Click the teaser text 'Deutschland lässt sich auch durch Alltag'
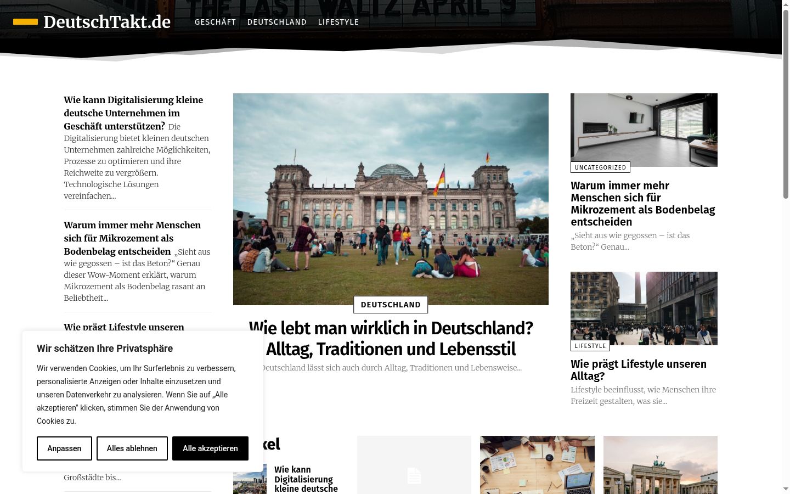 pos(391,368)
